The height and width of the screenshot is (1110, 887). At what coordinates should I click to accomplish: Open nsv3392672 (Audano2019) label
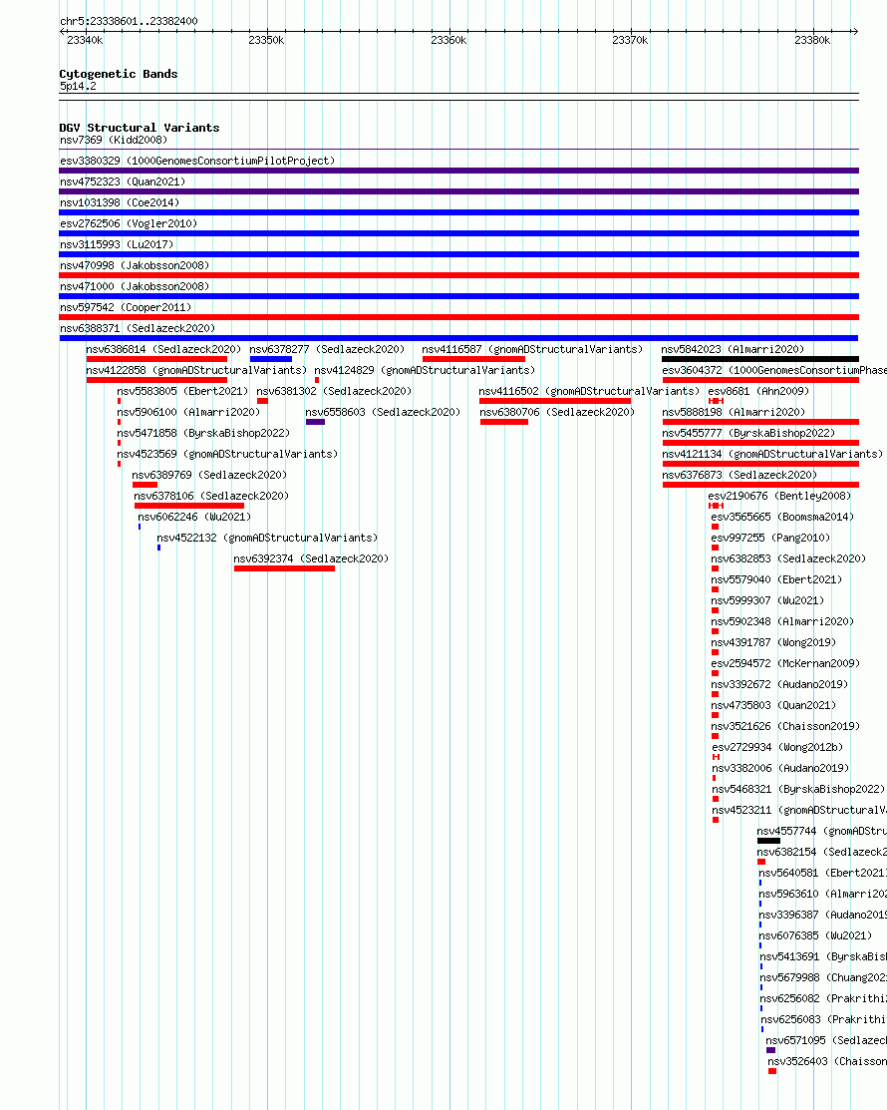click(x=779, y=684)
